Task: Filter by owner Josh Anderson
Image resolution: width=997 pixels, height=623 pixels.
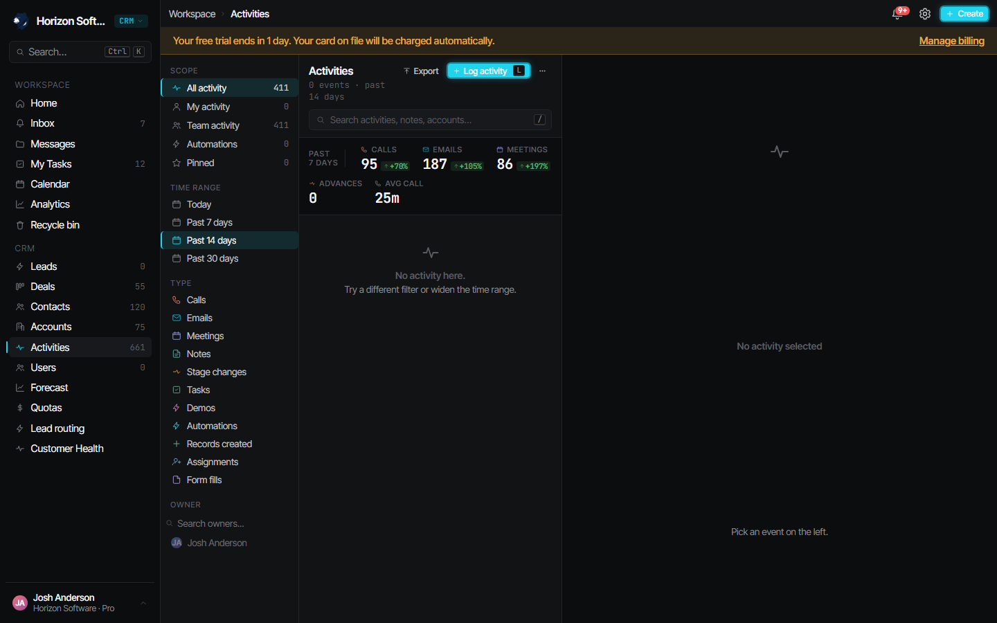Action: (230, 543)
